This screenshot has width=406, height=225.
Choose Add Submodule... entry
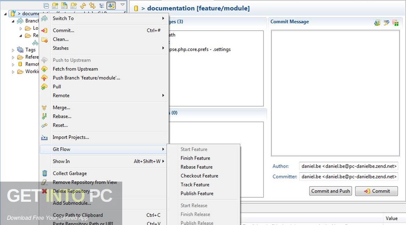click(x=103, y=203)
